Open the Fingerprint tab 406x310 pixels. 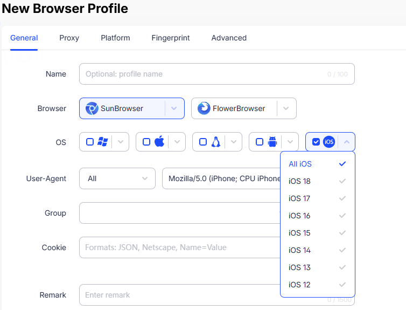pos(171,38)
